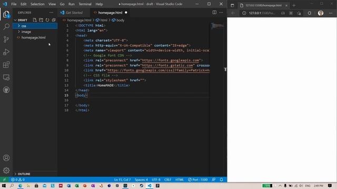This screenshot has height=189, width=337.
Task: Open editor more actions ellipsis
Action: [221, 13]
